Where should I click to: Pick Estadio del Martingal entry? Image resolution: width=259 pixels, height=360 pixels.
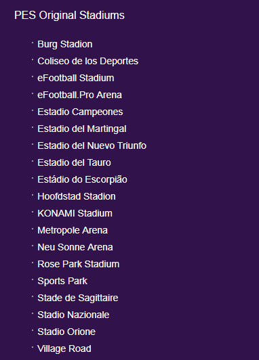[x=82, y=129]
